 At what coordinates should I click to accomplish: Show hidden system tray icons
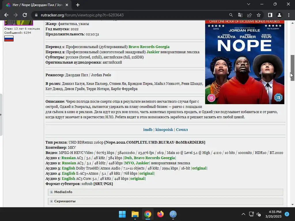pyautogui.click(x=243, y=214)
